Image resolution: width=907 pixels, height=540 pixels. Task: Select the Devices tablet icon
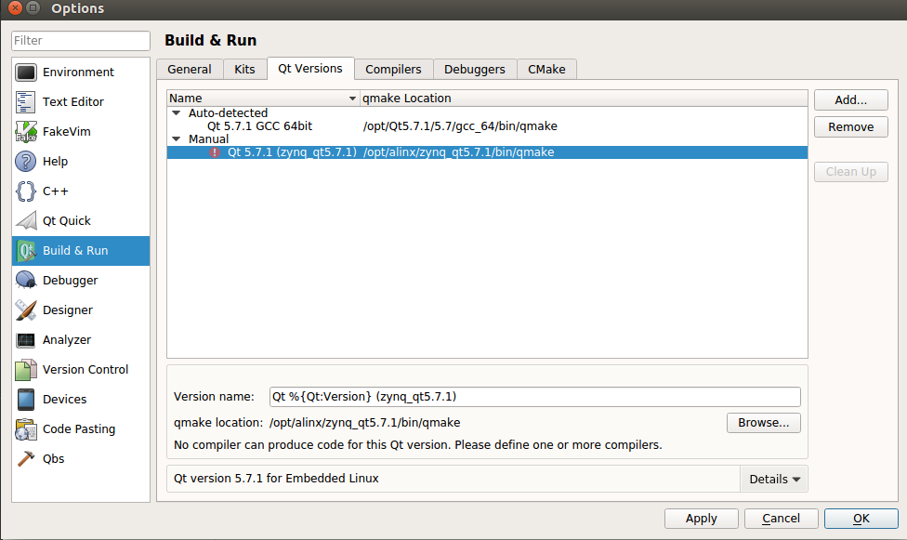click(x=26, y=400)
